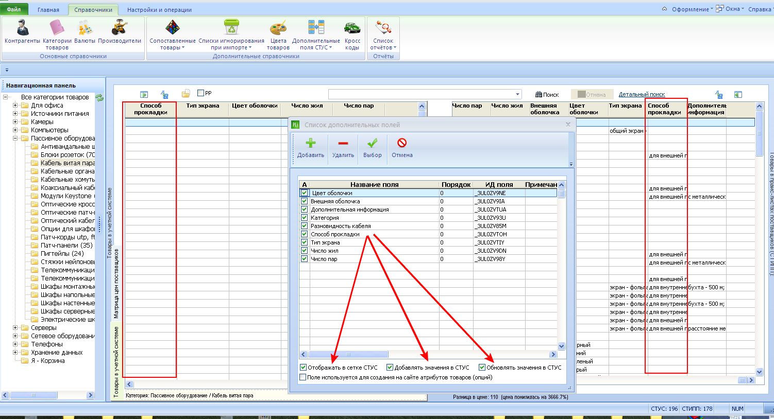Open the Цвета товаров palette icon
This screenshot has width=774, height=419.
click(278, 27)
